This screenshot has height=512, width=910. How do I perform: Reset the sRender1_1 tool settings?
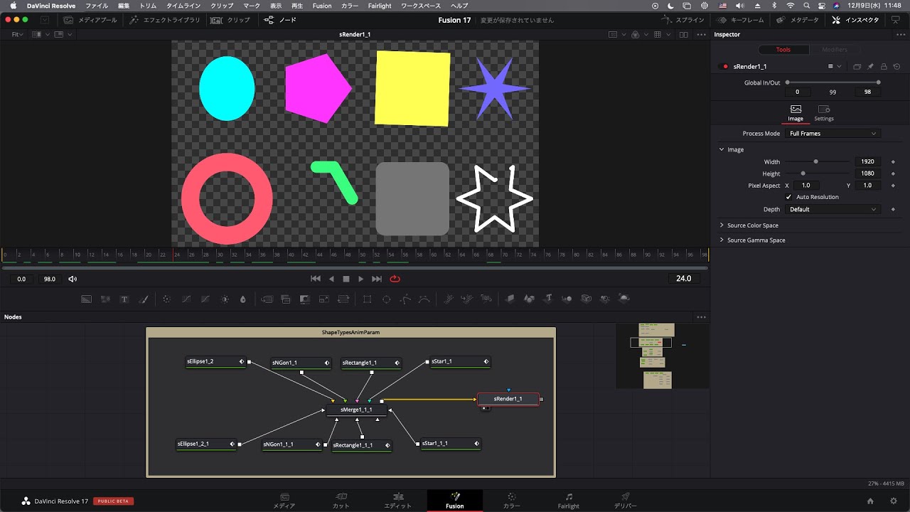click(x=896, y=66)
